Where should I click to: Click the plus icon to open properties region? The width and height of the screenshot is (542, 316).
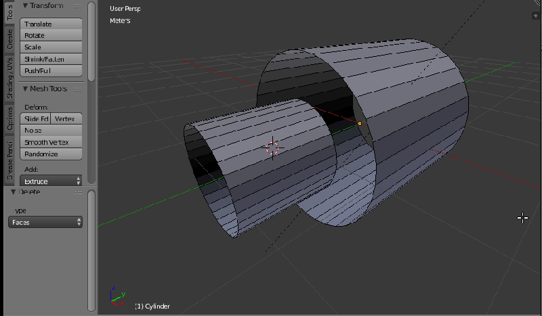click(535, 16)
